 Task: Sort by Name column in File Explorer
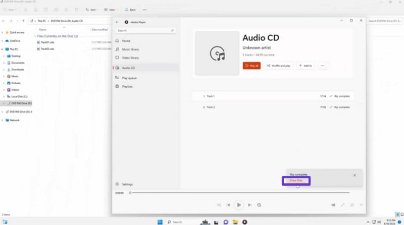43,30
